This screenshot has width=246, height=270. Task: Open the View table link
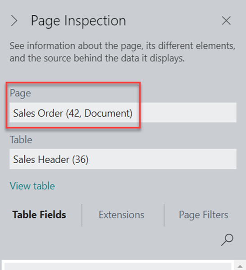tap(32, 186)
